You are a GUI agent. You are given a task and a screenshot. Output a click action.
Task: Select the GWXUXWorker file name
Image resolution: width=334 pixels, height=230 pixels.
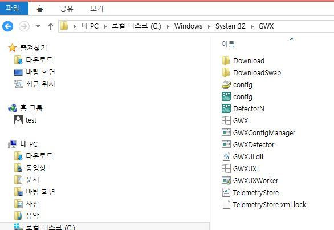point(255,180)
